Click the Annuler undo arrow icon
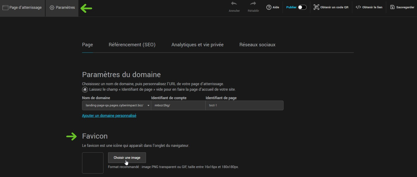This screenshot has width=417, height=177. [x=234, y=4]
